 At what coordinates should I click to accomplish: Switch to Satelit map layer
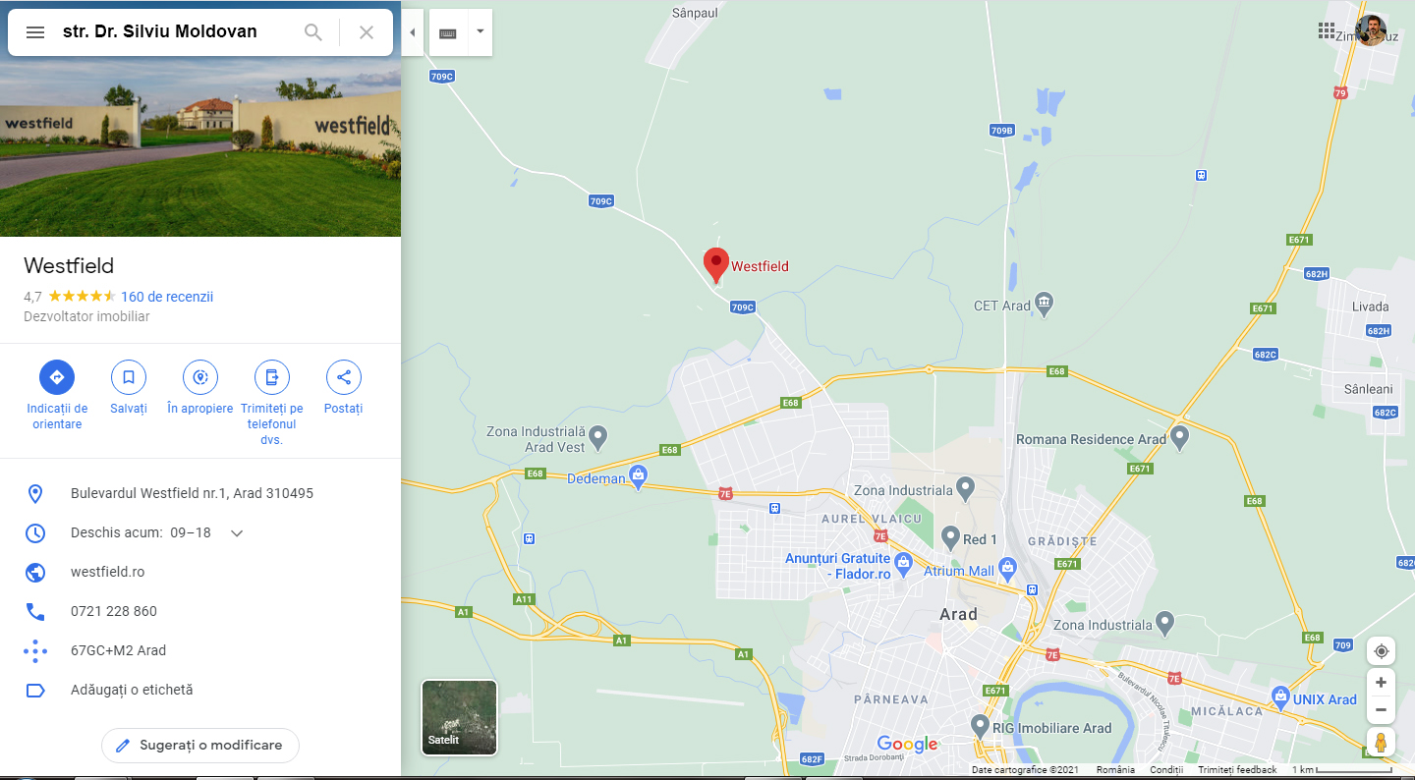tap(460, 718)
